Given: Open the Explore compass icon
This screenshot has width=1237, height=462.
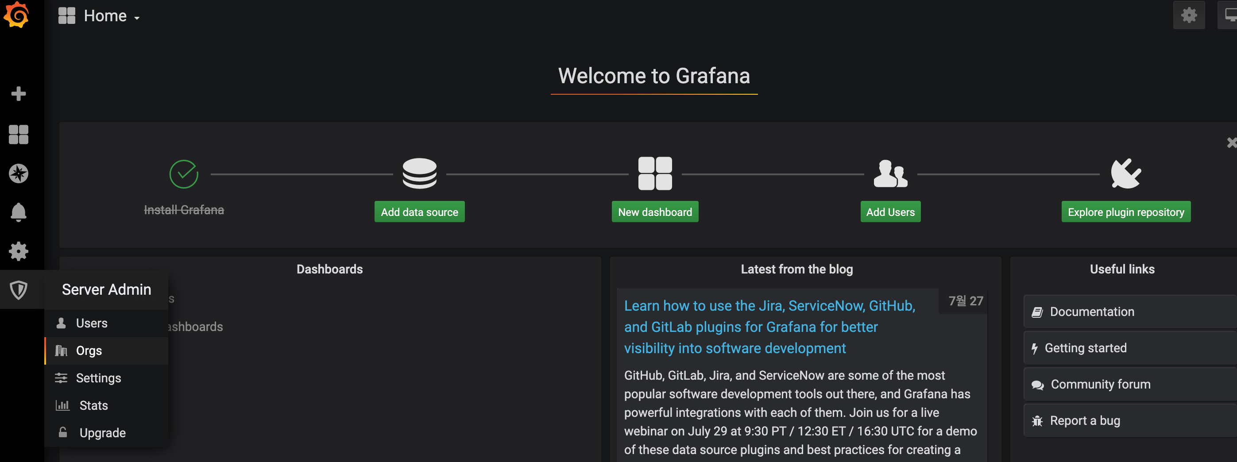Looking at the screenshot, I should (18, 173).
